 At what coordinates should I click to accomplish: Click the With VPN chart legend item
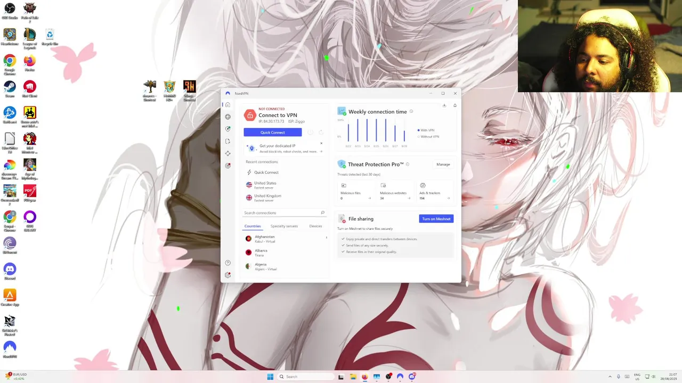pos(426,130)
